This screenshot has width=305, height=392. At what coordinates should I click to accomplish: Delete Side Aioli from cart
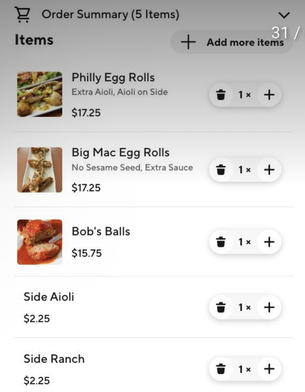pyautogui.click(x=221, y=307)
